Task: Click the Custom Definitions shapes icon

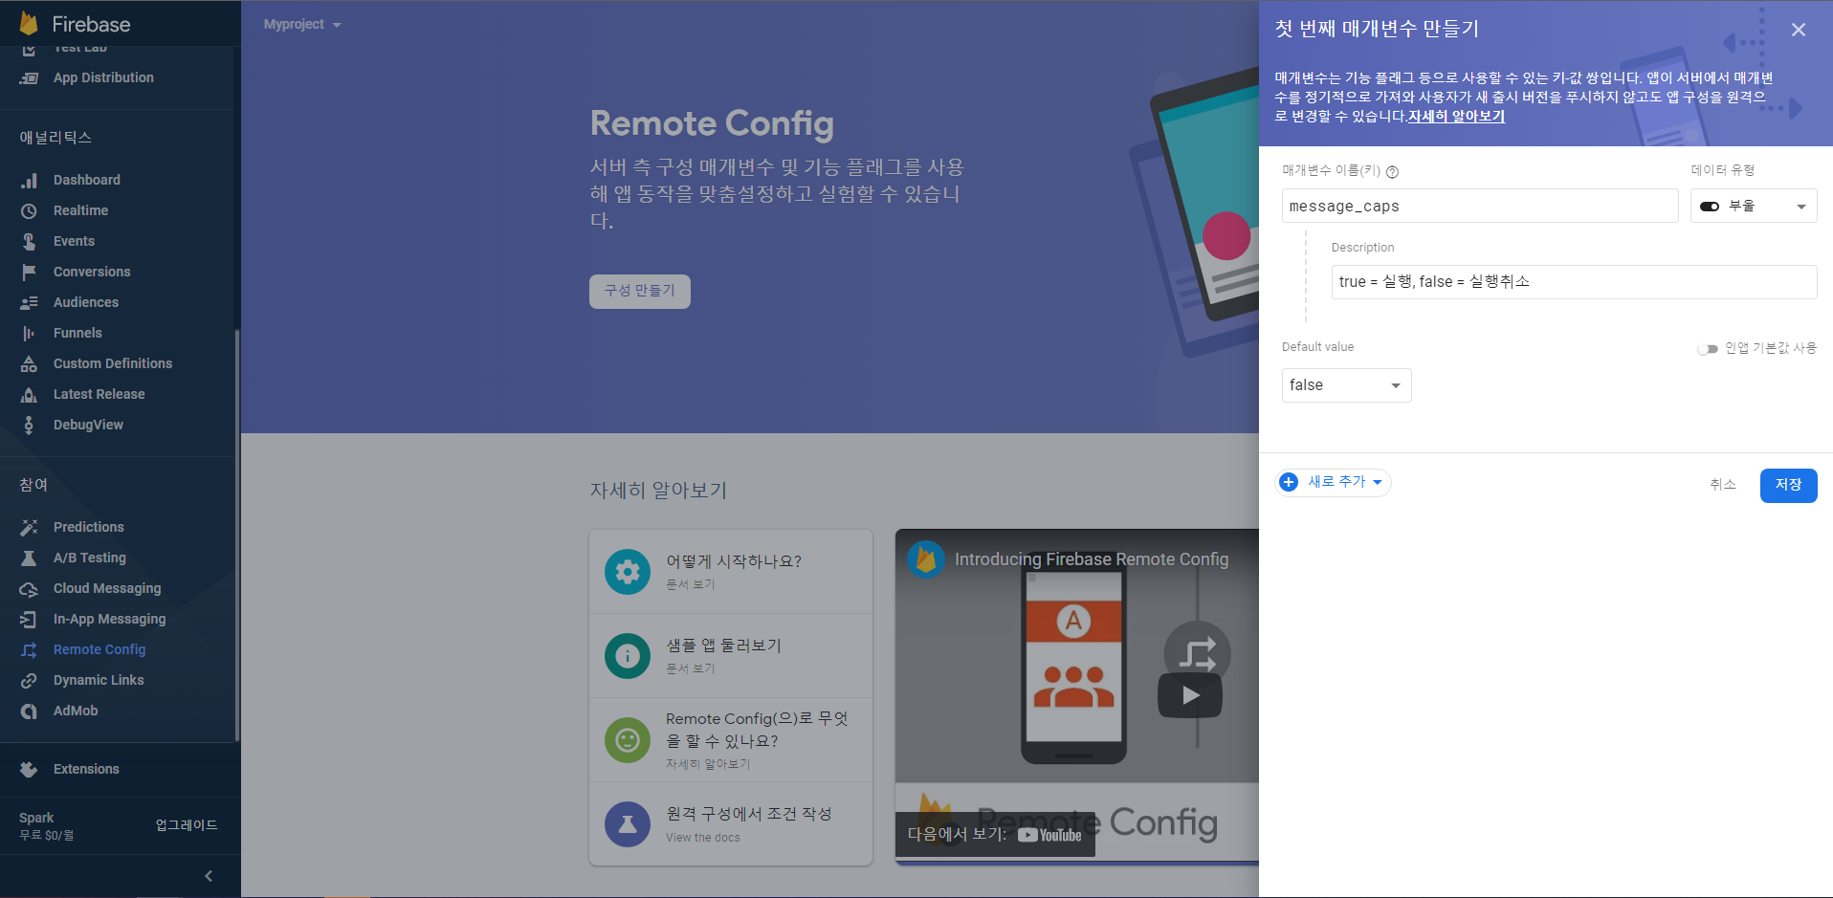Action: click(30, 363)
